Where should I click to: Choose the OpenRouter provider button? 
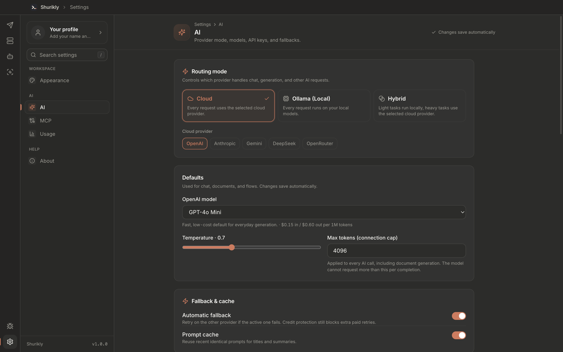point(320,144)
